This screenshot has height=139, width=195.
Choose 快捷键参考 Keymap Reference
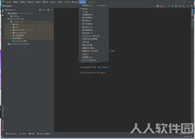tap(94, 15)
